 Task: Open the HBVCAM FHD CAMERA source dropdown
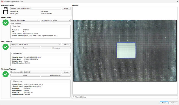25,20
